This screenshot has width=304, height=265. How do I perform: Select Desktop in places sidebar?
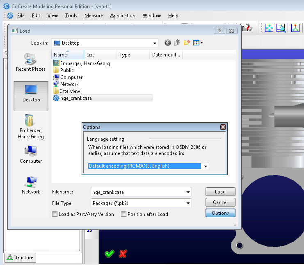[x=31, y=96]
